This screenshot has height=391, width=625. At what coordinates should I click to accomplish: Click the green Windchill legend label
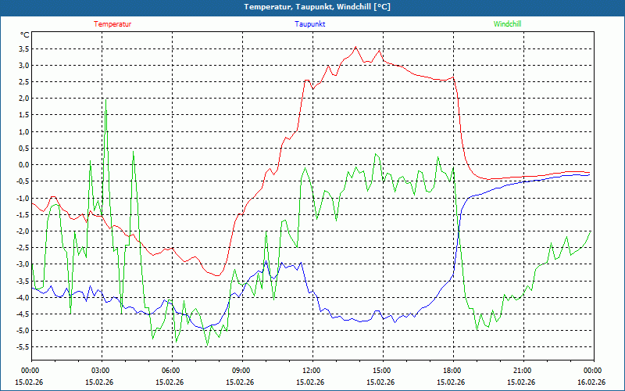tap(508, 24)
